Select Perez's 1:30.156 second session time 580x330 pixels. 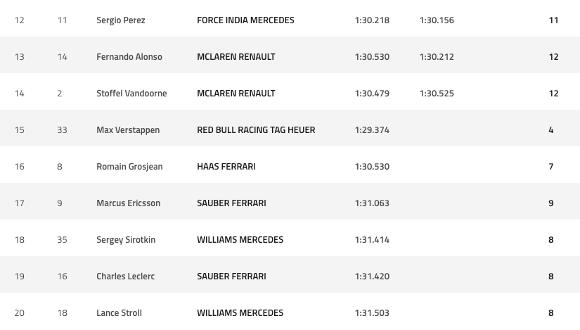(437, 20)
